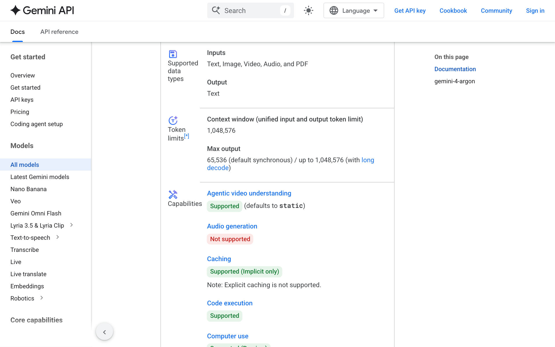Follow the long decode link
The image size is (555, 347).
[367, 160]
